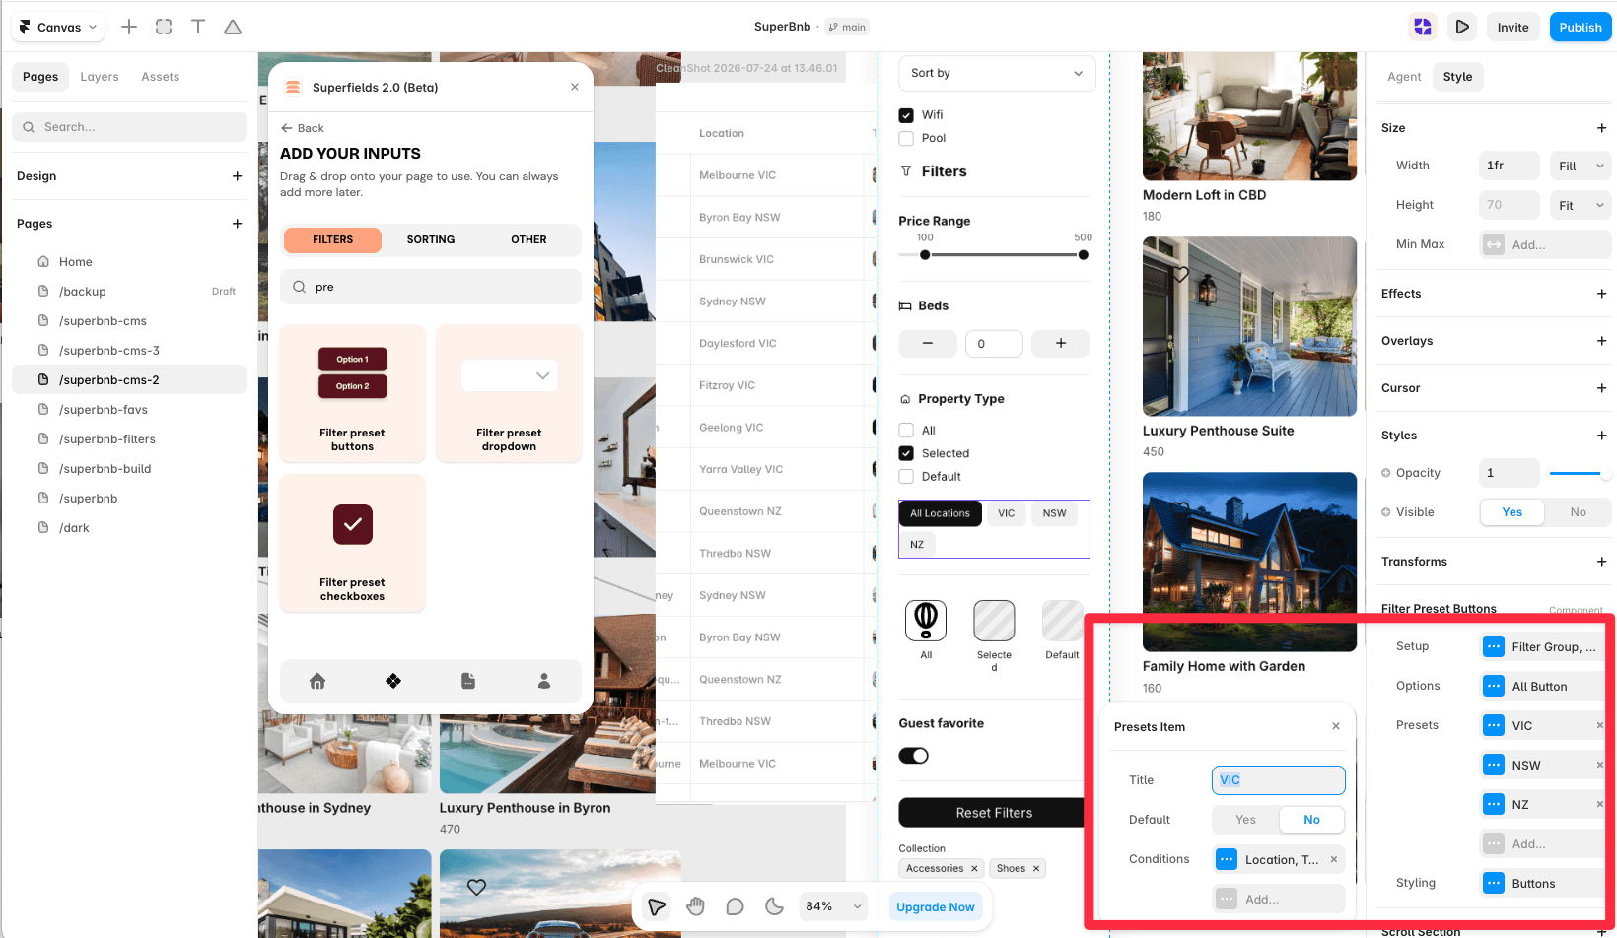Check the All property type checkbox
The image size is (1617, 938).
906,431
